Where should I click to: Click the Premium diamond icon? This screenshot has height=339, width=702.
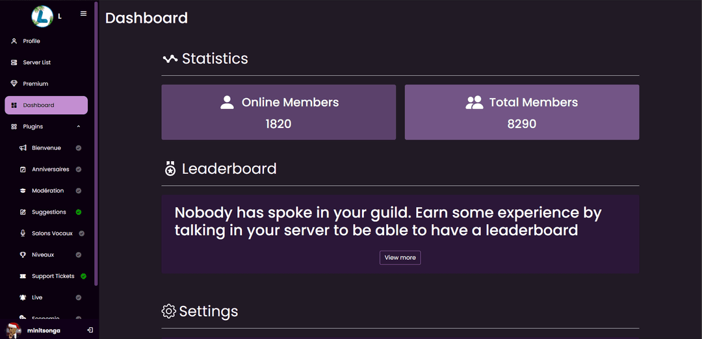[x=14, y=84]
